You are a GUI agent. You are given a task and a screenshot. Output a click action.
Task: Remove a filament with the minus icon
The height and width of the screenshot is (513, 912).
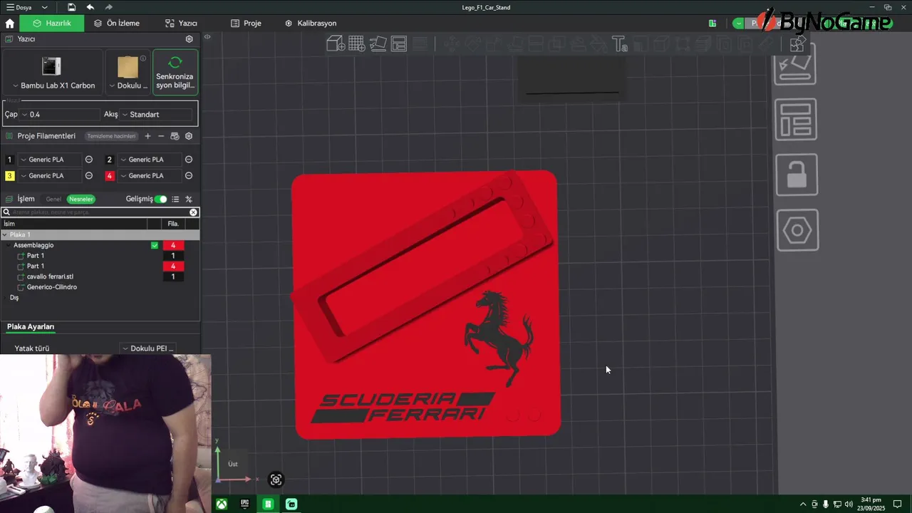click(161, 136)
